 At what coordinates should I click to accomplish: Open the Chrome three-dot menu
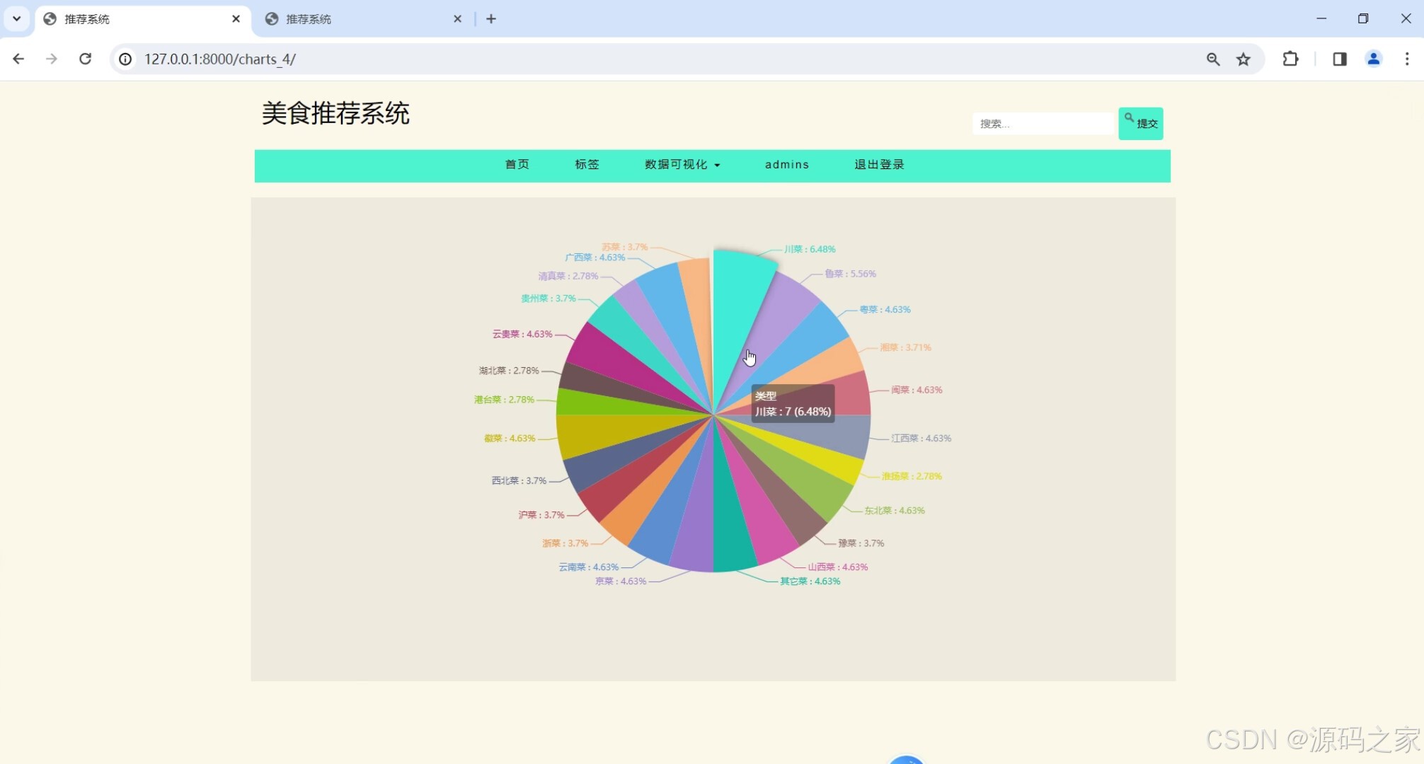pyautogui.click(x=1408, y=59)
